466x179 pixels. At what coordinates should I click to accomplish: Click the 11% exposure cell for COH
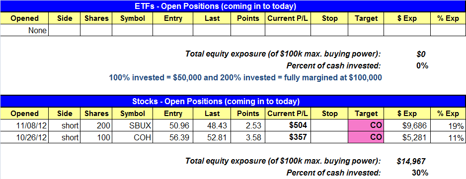[448, 137]
